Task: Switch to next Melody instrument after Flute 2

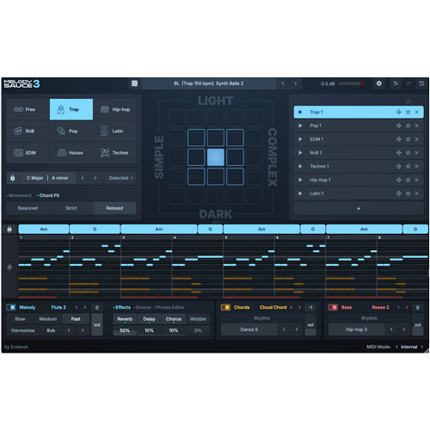Action: coord(85,307)
